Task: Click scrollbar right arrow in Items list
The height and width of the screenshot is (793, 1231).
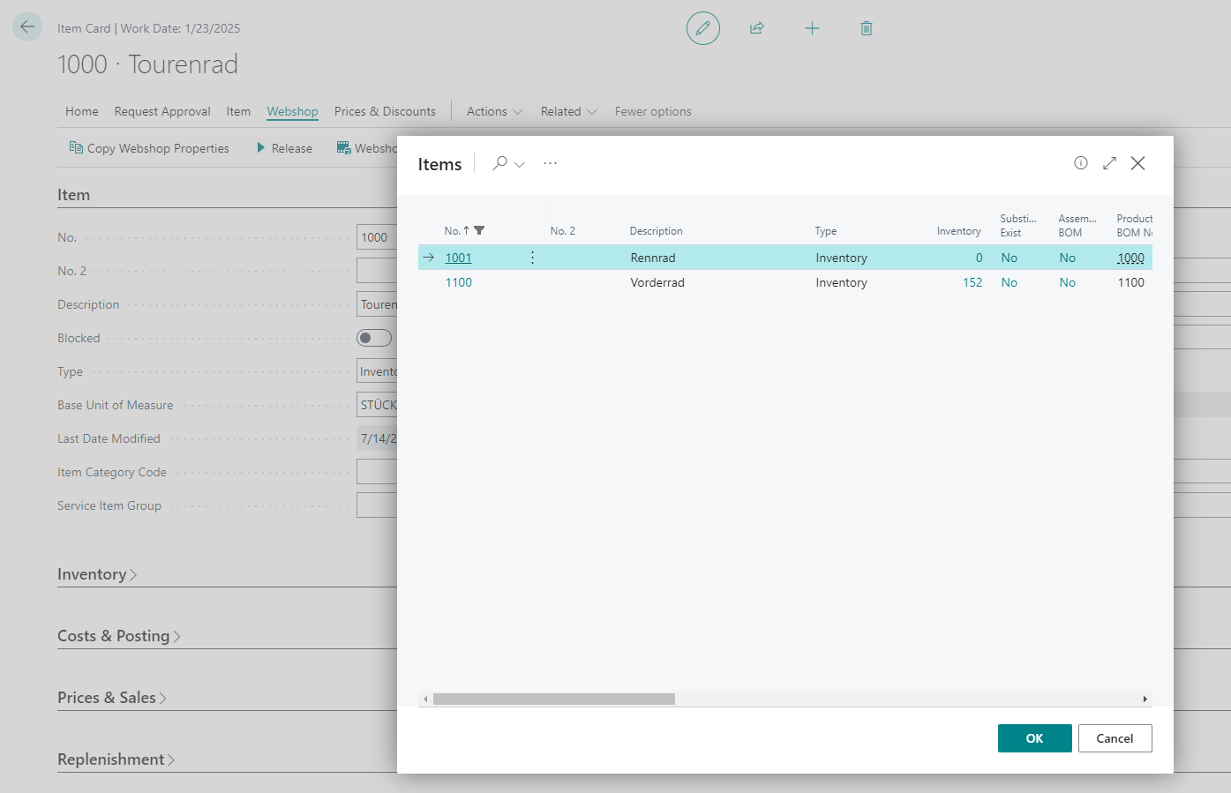Action: pyautogui.click(x=1145, y=699)
